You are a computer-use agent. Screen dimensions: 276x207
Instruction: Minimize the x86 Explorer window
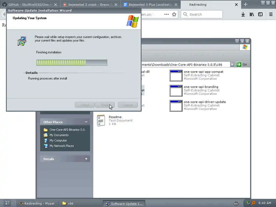click(237, 41)
